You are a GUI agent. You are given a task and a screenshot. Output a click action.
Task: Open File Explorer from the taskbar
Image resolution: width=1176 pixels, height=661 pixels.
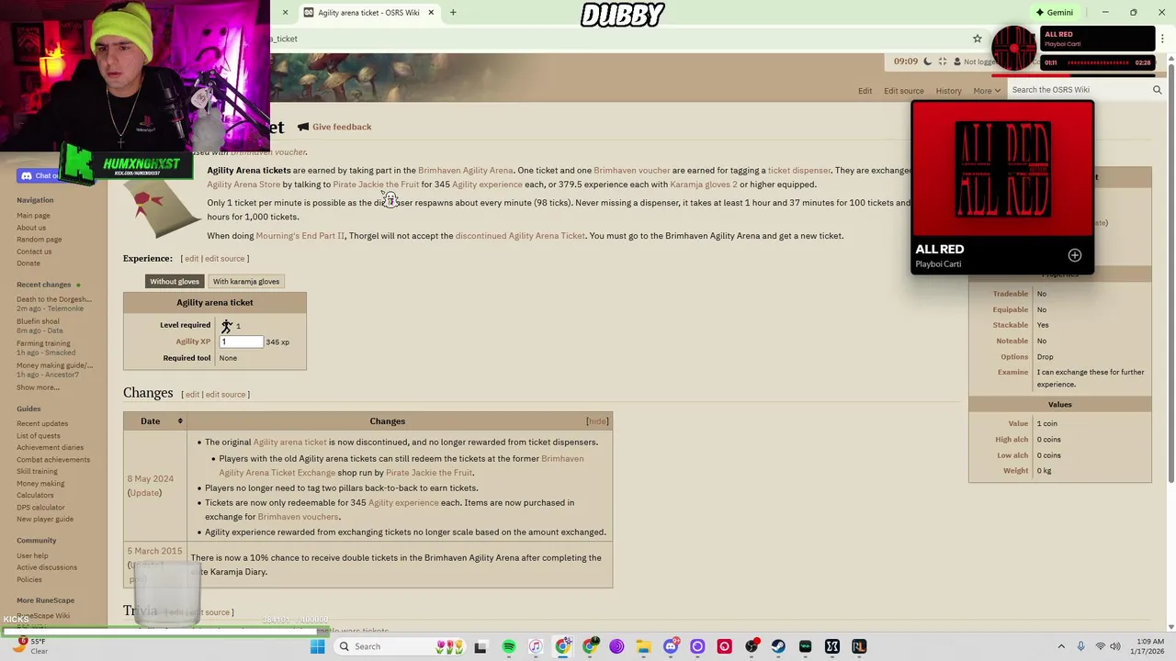click(x=643, y=647)
